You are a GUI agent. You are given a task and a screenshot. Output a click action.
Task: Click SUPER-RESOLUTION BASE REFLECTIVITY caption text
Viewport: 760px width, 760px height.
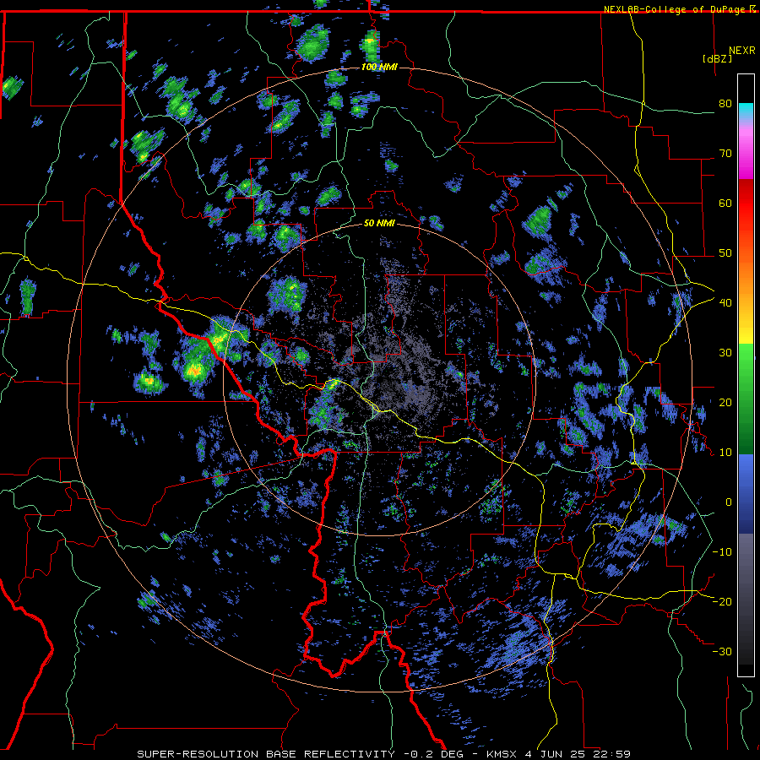click(x=266, y=754)
